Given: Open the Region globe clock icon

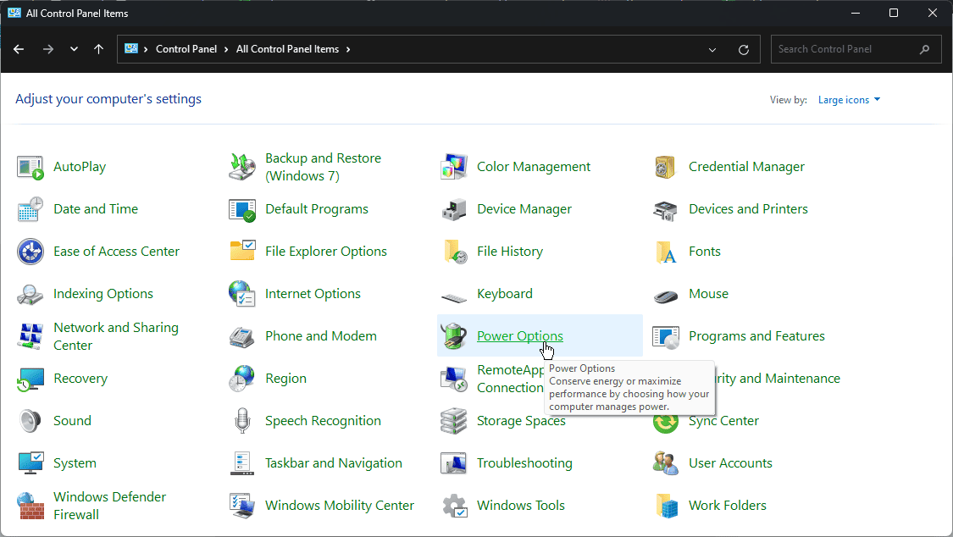Looking at the screenshot, I should tap(242, 379).
